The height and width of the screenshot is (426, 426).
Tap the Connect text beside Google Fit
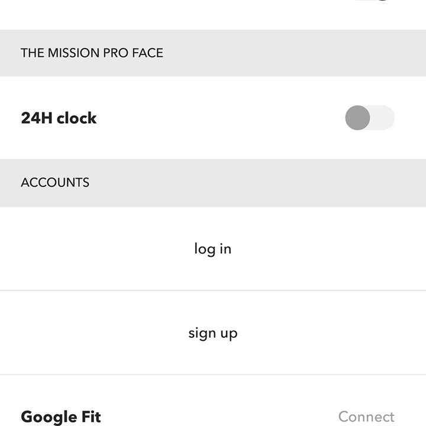[366, 417]
